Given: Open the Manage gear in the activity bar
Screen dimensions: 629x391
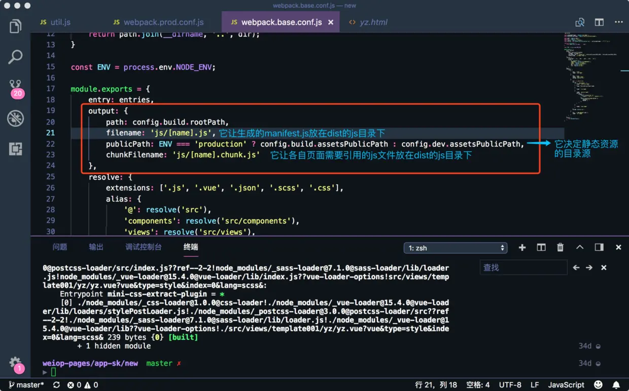Looking at the screenshot, I should click(16, 365).
